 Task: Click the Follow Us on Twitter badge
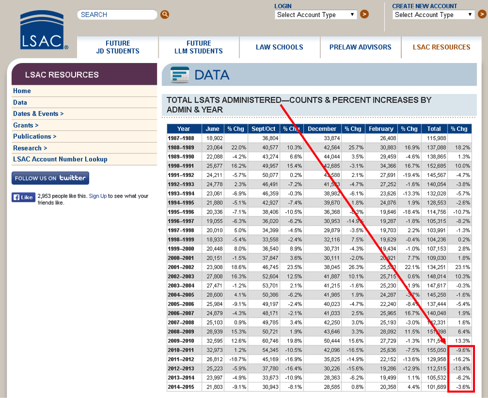click(x=50, y=178)
